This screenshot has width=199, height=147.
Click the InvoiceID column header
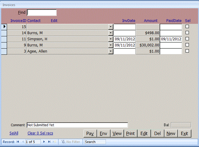coord(18,21)
